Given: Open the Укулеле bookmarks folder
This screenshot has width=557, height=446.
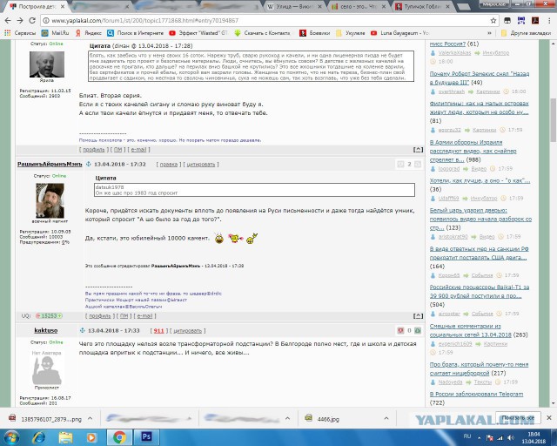Looking at the screenshot, I should pos(351,33).
